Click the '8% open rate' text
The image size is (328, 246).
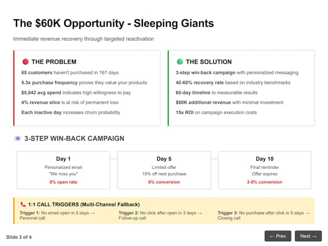63,182
